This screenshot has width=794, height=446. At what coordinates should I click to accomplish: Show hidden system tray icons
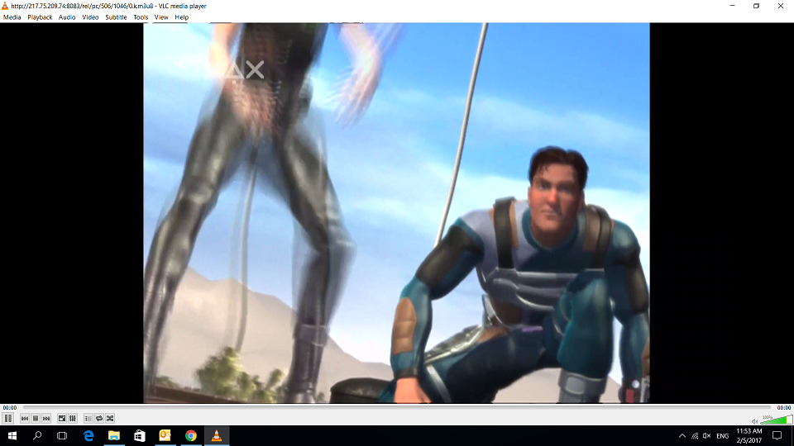coord(682,436)
